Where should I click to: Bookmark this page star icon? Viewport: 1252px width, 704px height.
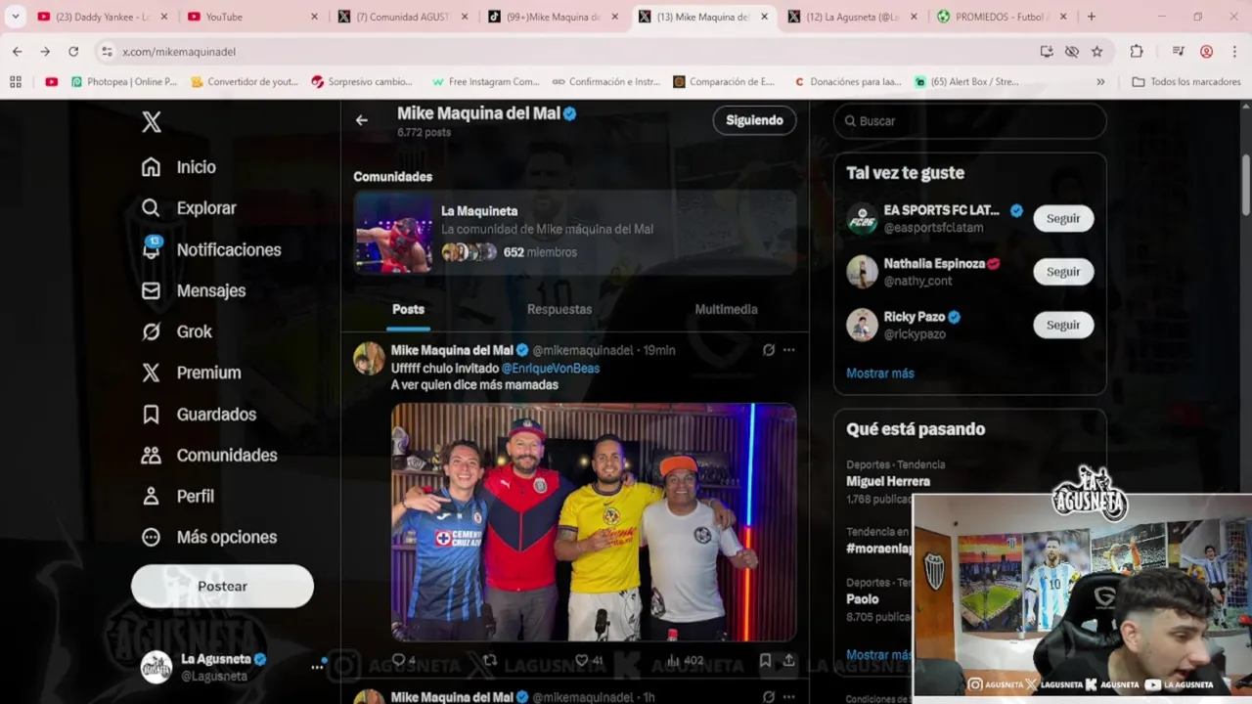point(1097,51)
